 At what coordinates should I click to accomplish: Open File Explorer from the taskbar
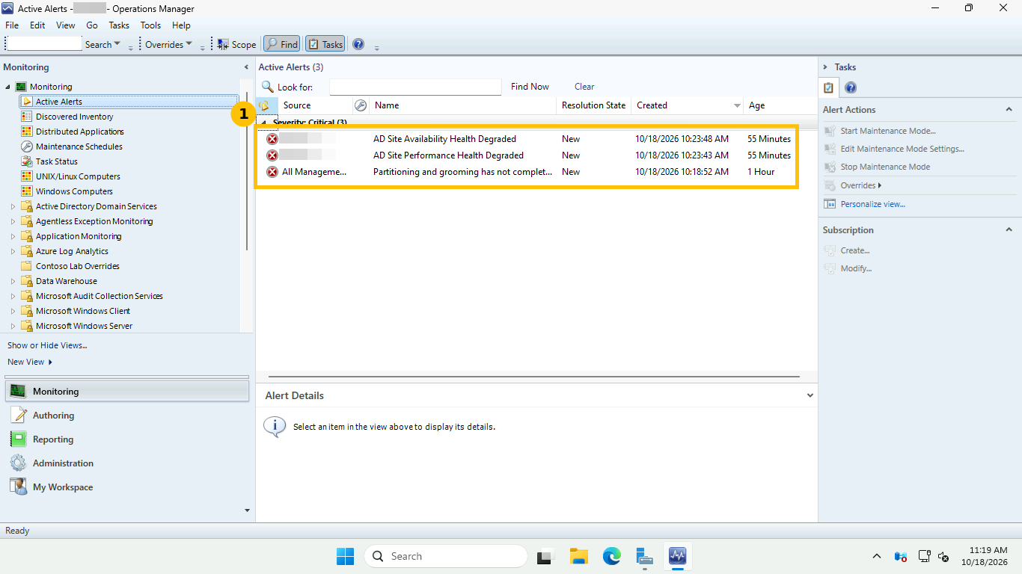[x=578, y=556]
